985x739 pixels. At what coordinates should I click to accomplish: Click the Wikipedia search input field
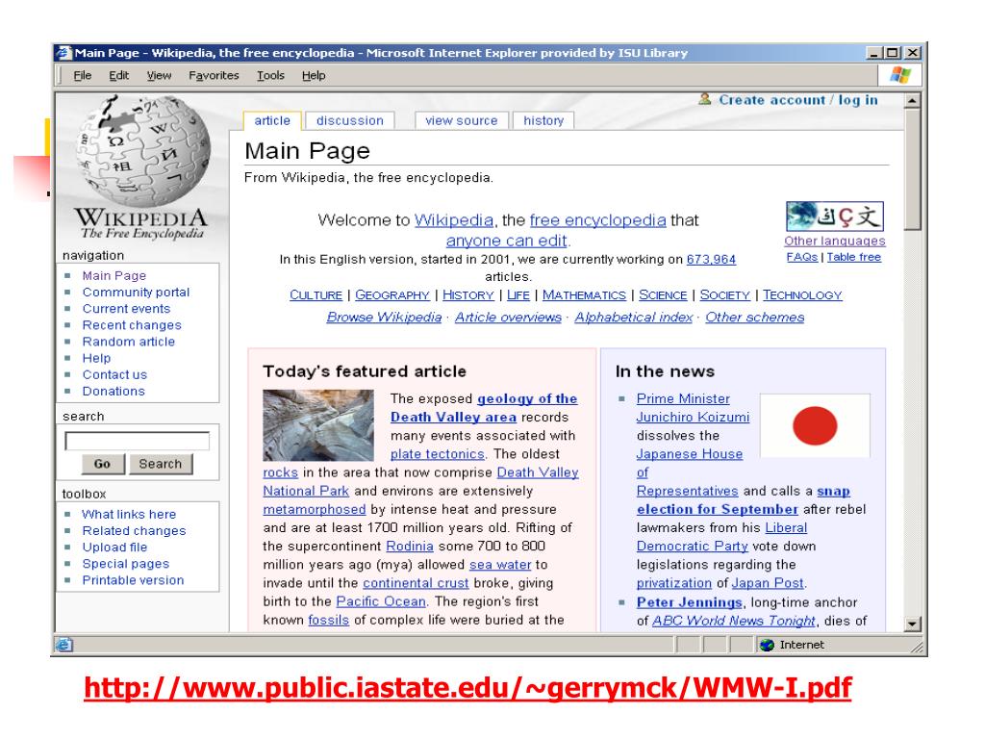pos(137,441)
